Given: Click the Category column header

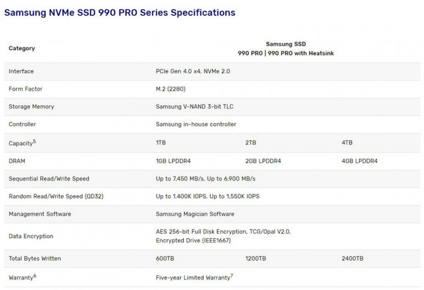Looking at the screenshot, I should pos(21,49).
